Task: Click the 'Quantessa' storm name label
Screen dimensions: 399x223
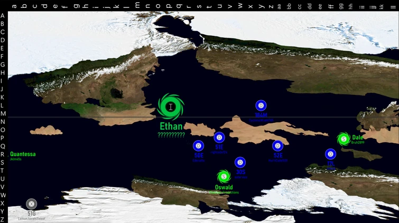Action: point(23,154)
